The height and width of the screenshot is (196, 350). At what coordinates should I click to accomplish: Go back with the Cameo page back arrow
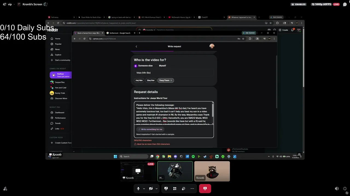pos(136,47)
